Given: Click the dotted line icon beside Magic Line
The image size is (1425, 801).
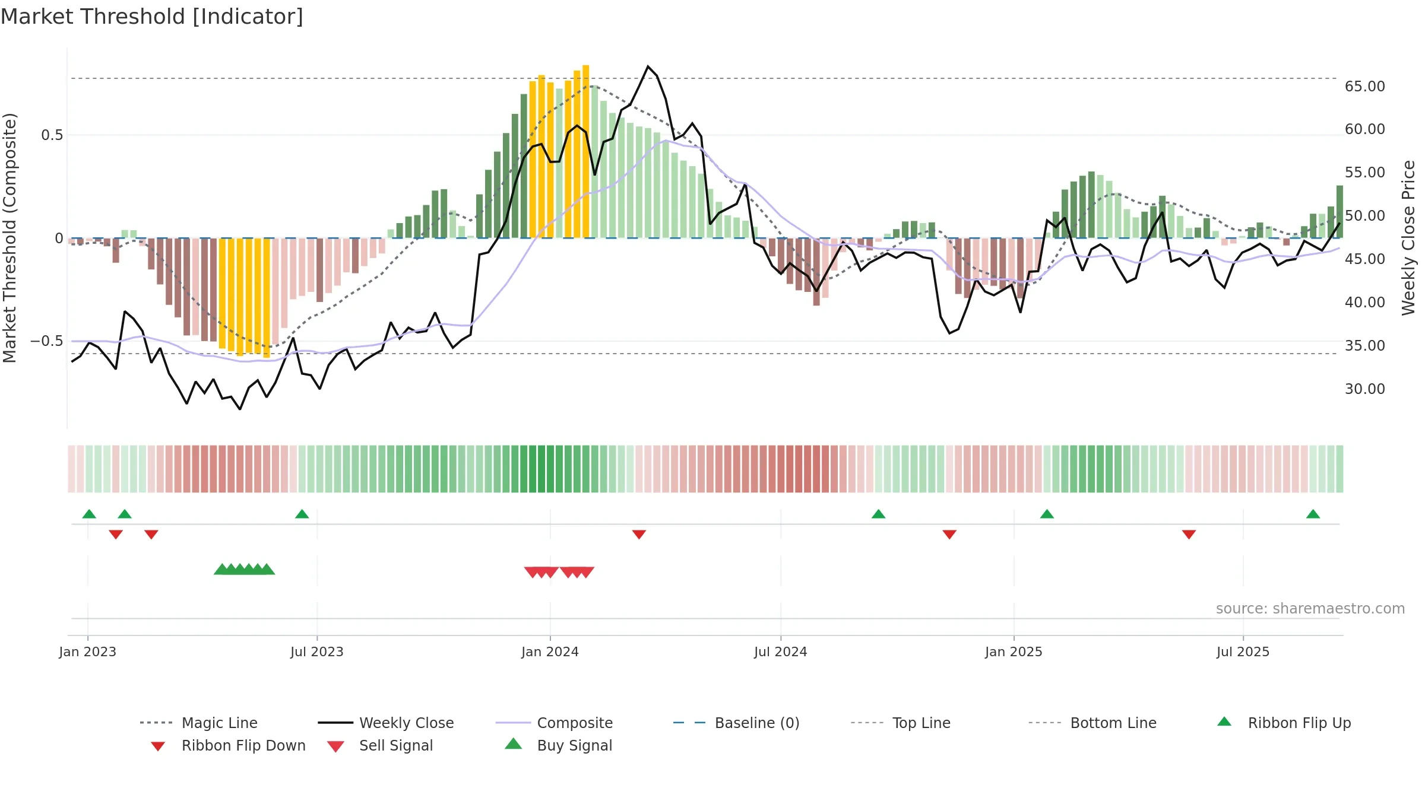Looking at the screenshot, I should point(156,723).
